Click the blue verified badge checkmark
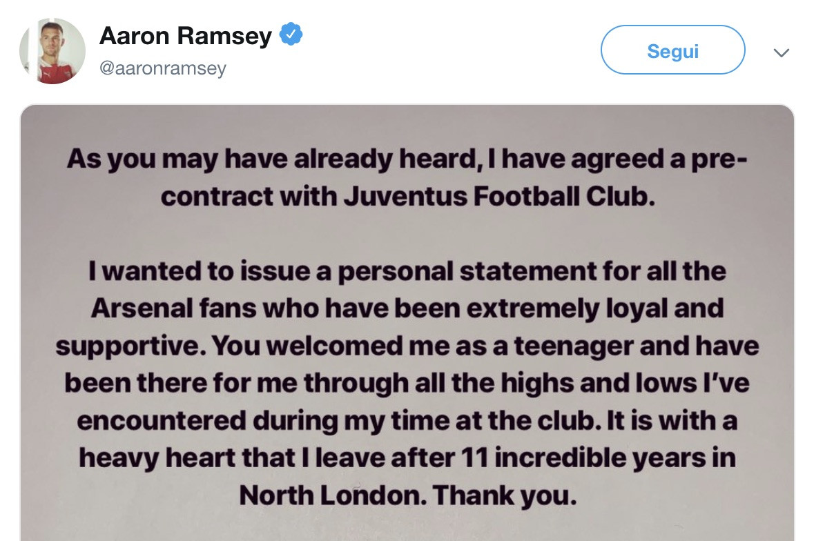834x541 pixels. click(x=291, y=35)
